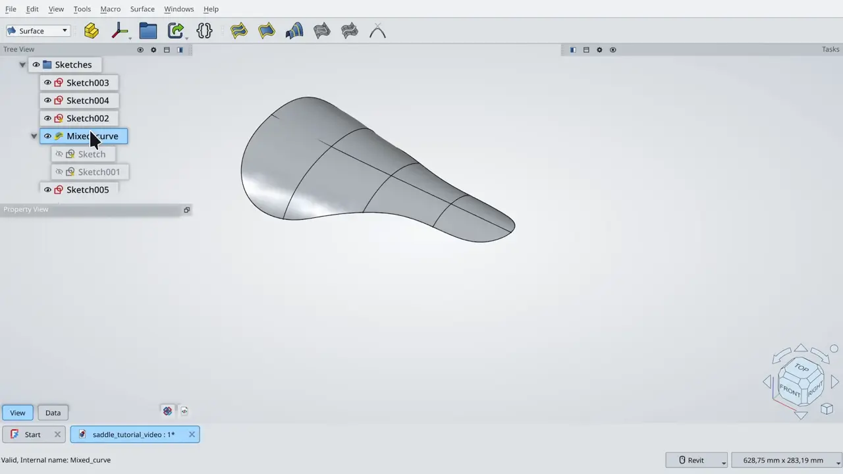
Task: Click the second yellow-edged surface icon
Action: pyautogui.click(x=267, y=31)
